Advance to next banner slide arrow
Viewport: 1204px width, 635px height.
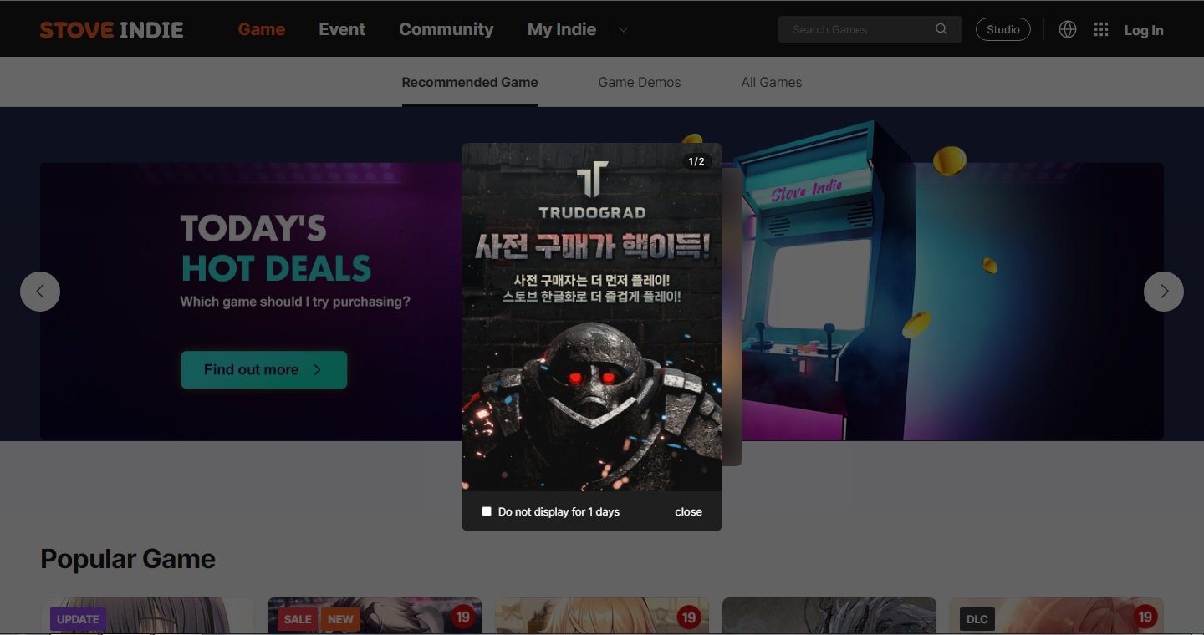[x=1164, y=292]
